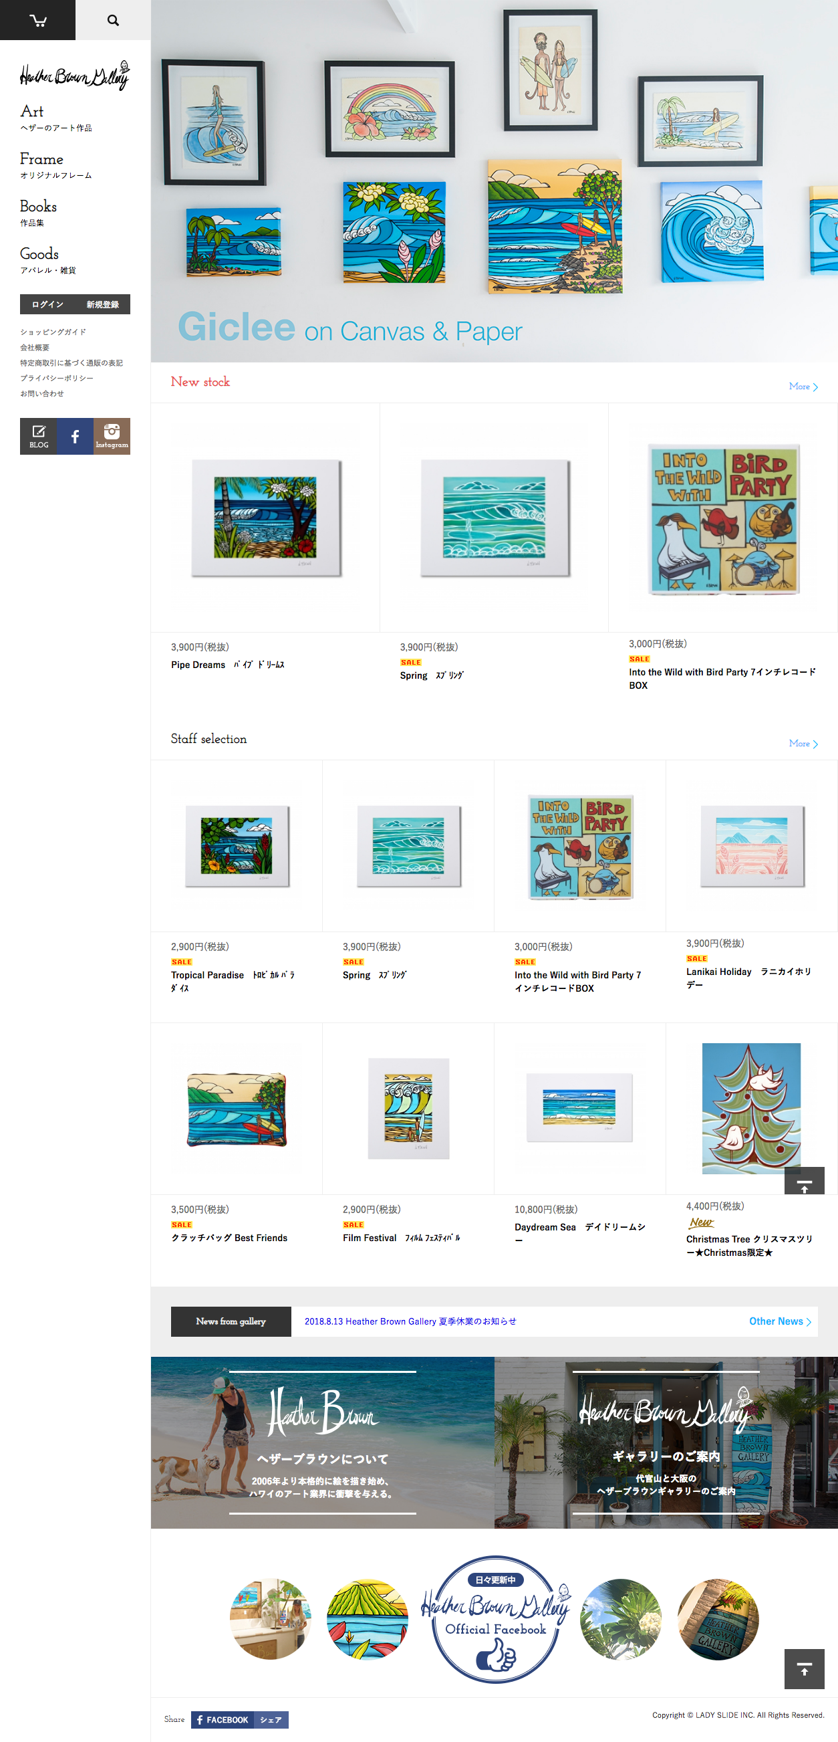Expand More link in New stock

[803, 386]
